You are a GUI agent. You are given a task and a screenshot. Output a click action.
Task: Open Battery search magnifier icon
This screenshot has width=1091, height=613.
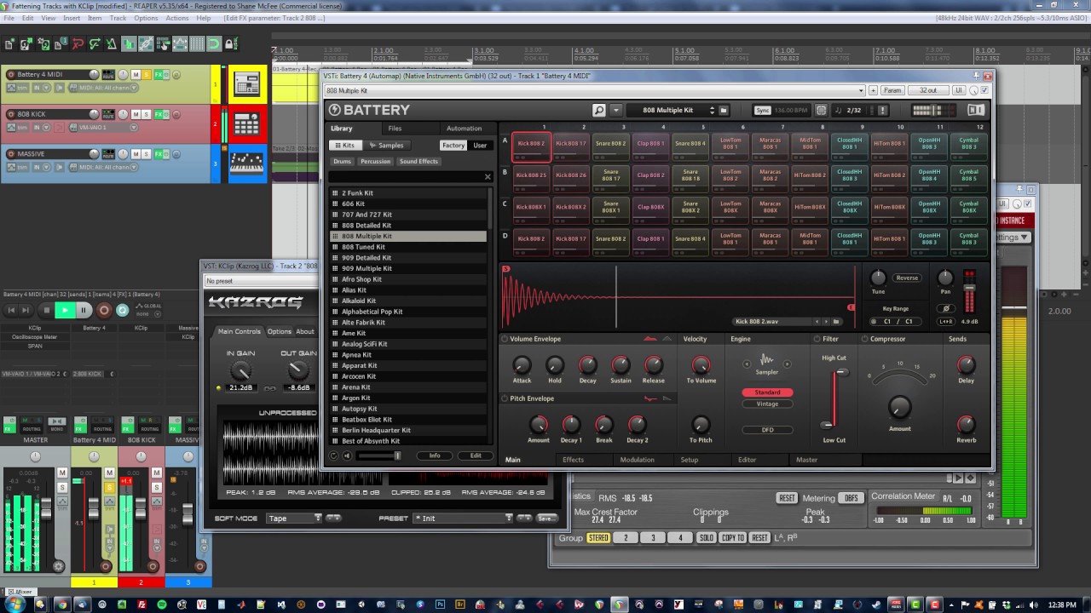[599, 110]
